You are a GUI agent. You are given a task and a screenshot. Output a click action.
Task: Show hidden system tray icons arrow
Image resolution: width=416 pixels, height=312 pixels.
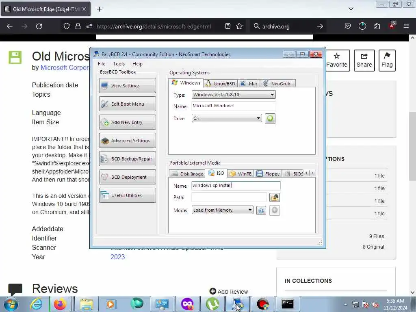click(345, 305)
